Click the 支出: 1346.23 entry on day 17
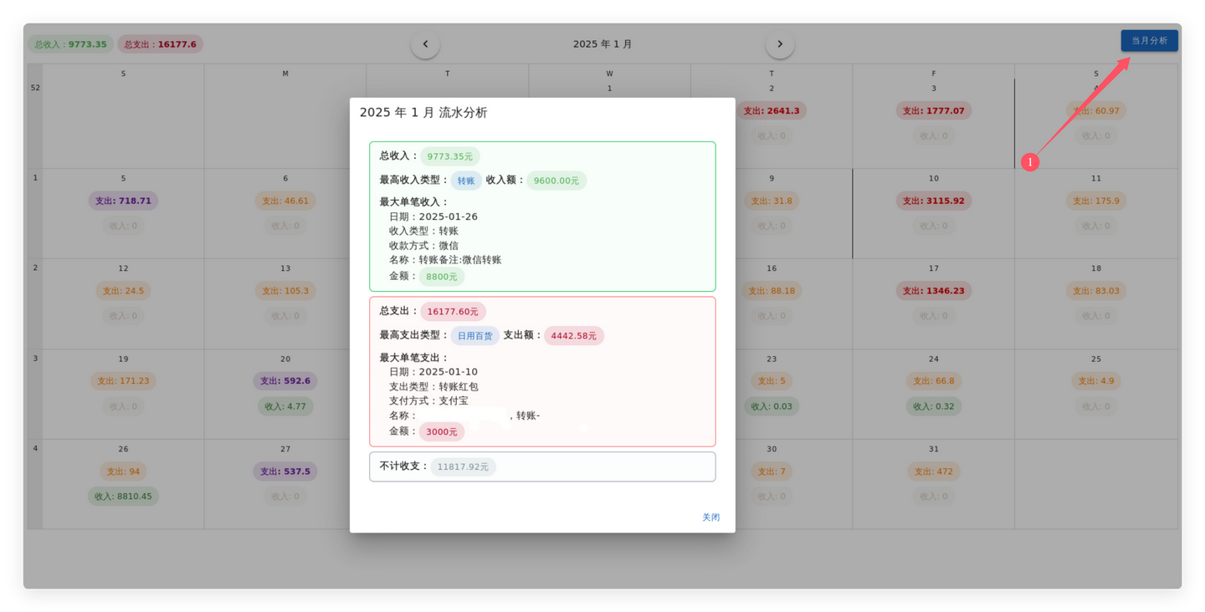The image size is (1205, 612). 933,290
